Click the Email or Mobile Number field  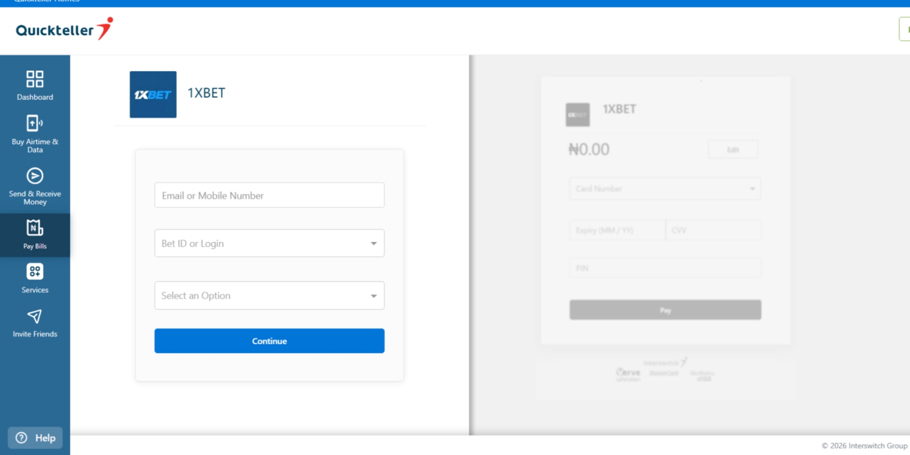269,195
